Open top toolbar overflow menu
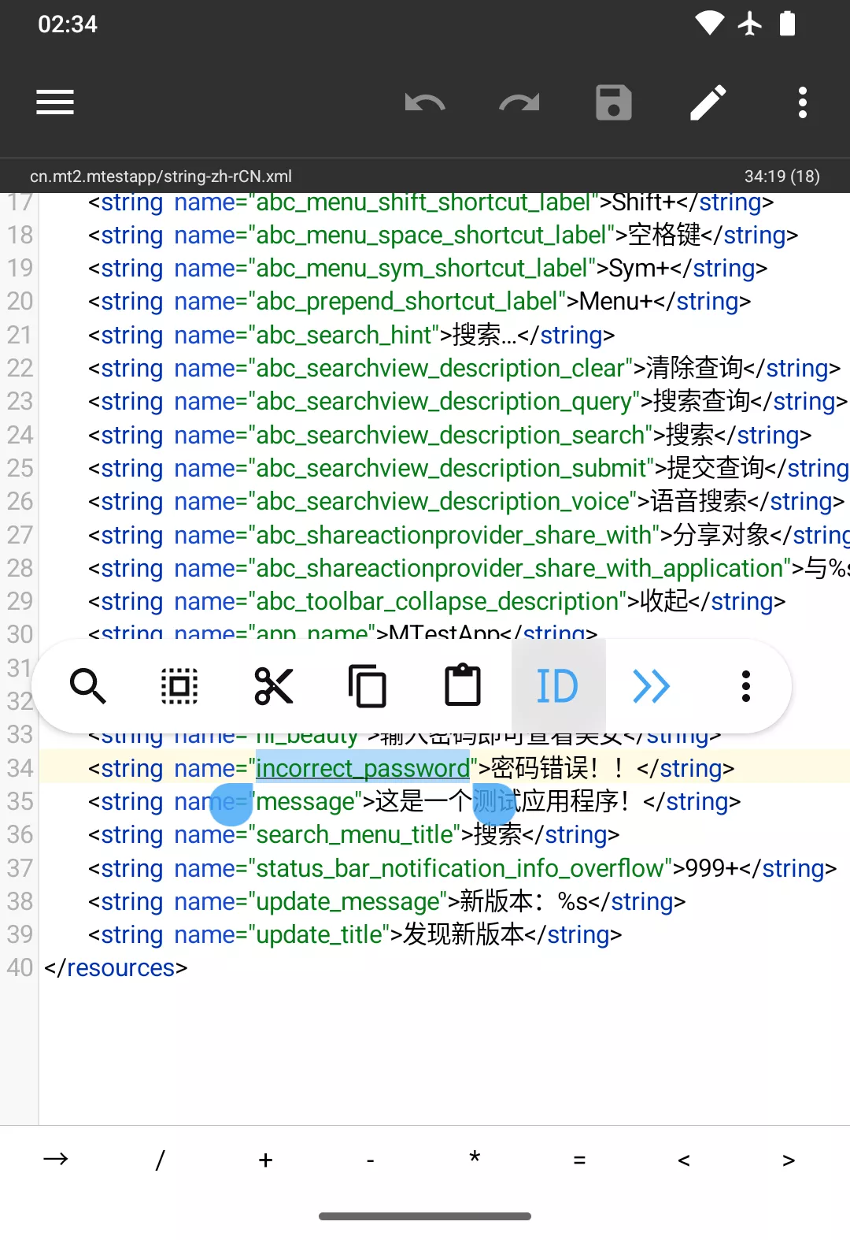The height and width of the screenshot is (1240, 850). [803, 102]
